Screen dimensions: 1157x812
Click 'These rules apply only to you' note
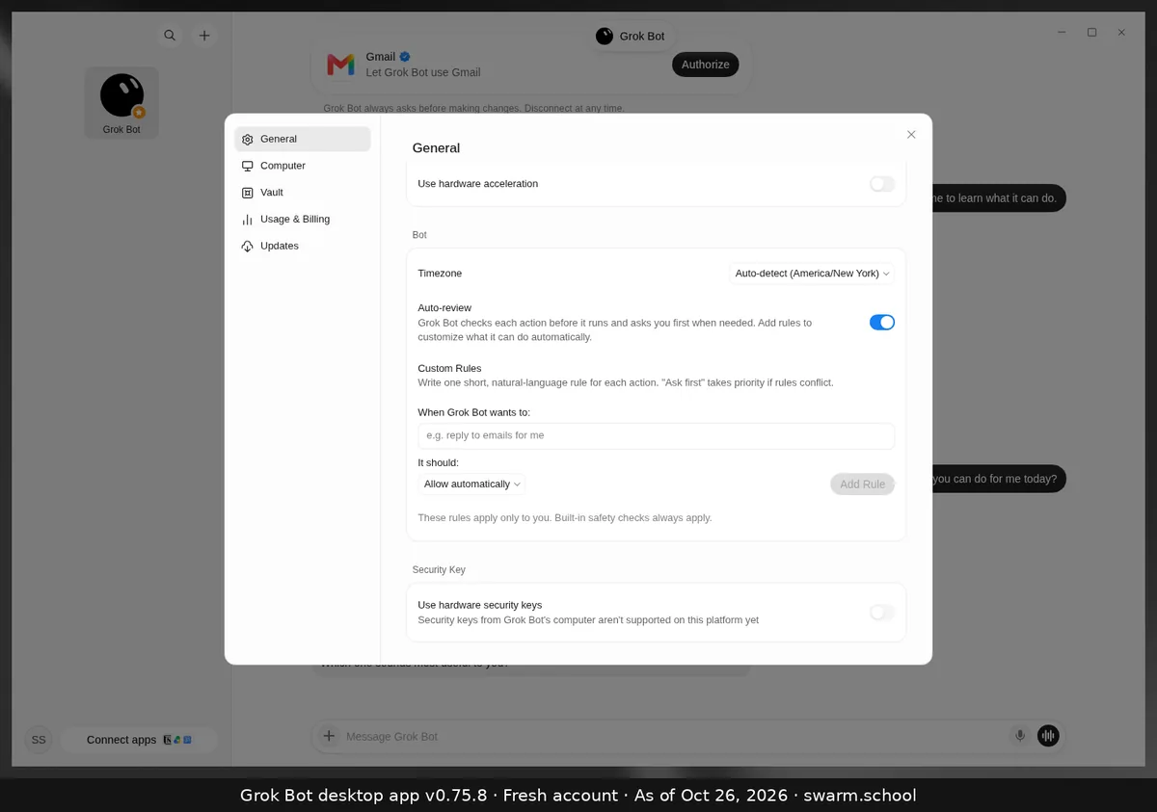565,518
